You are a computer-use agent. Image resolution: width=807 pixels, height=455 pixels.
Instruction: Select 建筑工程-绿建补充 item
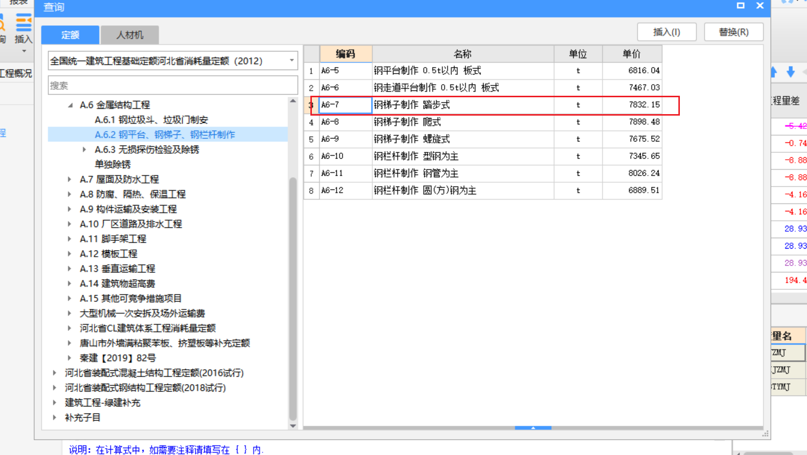(x=103, y=402)
